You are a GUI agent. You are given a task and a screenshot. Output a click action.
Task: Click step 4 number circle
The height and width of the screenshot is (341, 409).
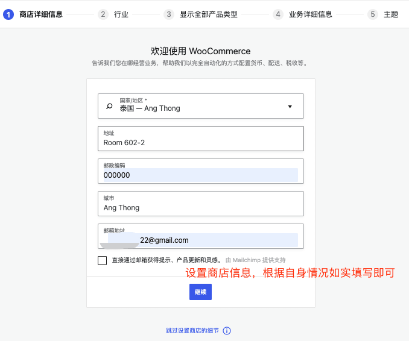point(278,14)
